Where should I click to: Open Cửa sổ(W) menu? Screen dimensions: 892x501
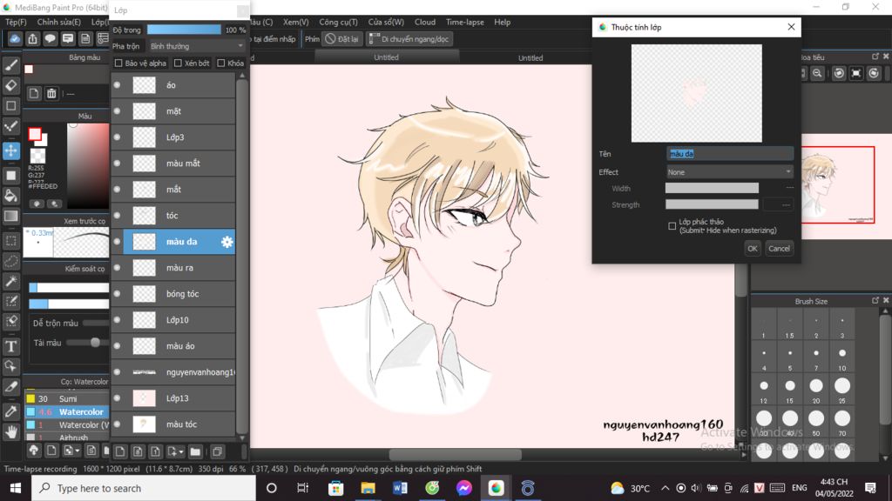[x=386, y=22]
